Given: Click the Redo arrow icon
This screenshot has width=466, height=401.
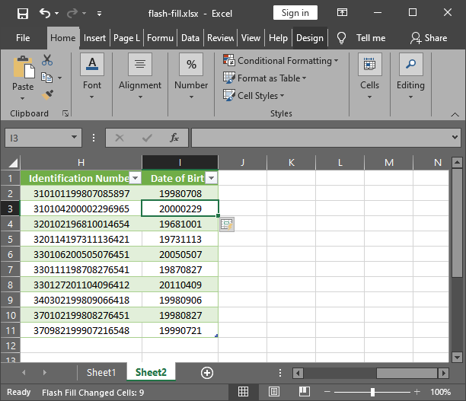Looking at the screenshot, I should [x=72, y=14].
